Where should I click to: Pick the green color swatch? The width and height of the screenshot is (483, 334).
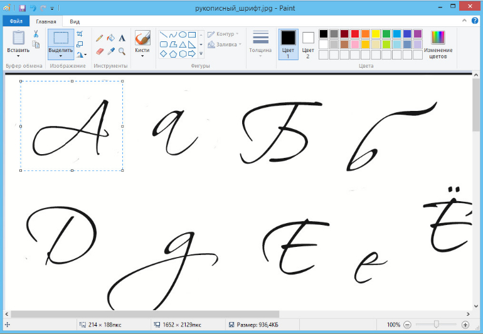pos(386,34)
